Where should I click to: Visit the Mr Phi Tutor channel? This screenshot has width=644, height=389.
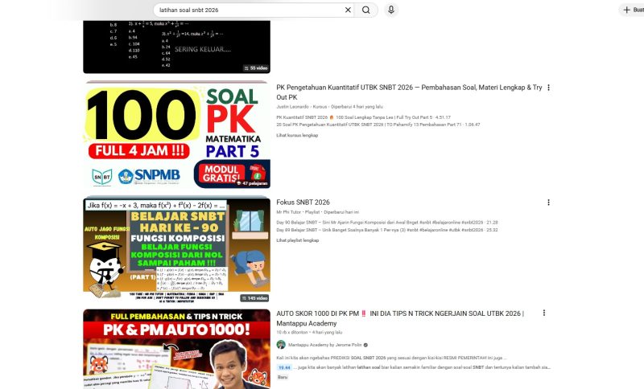click(x=288, y=212)
